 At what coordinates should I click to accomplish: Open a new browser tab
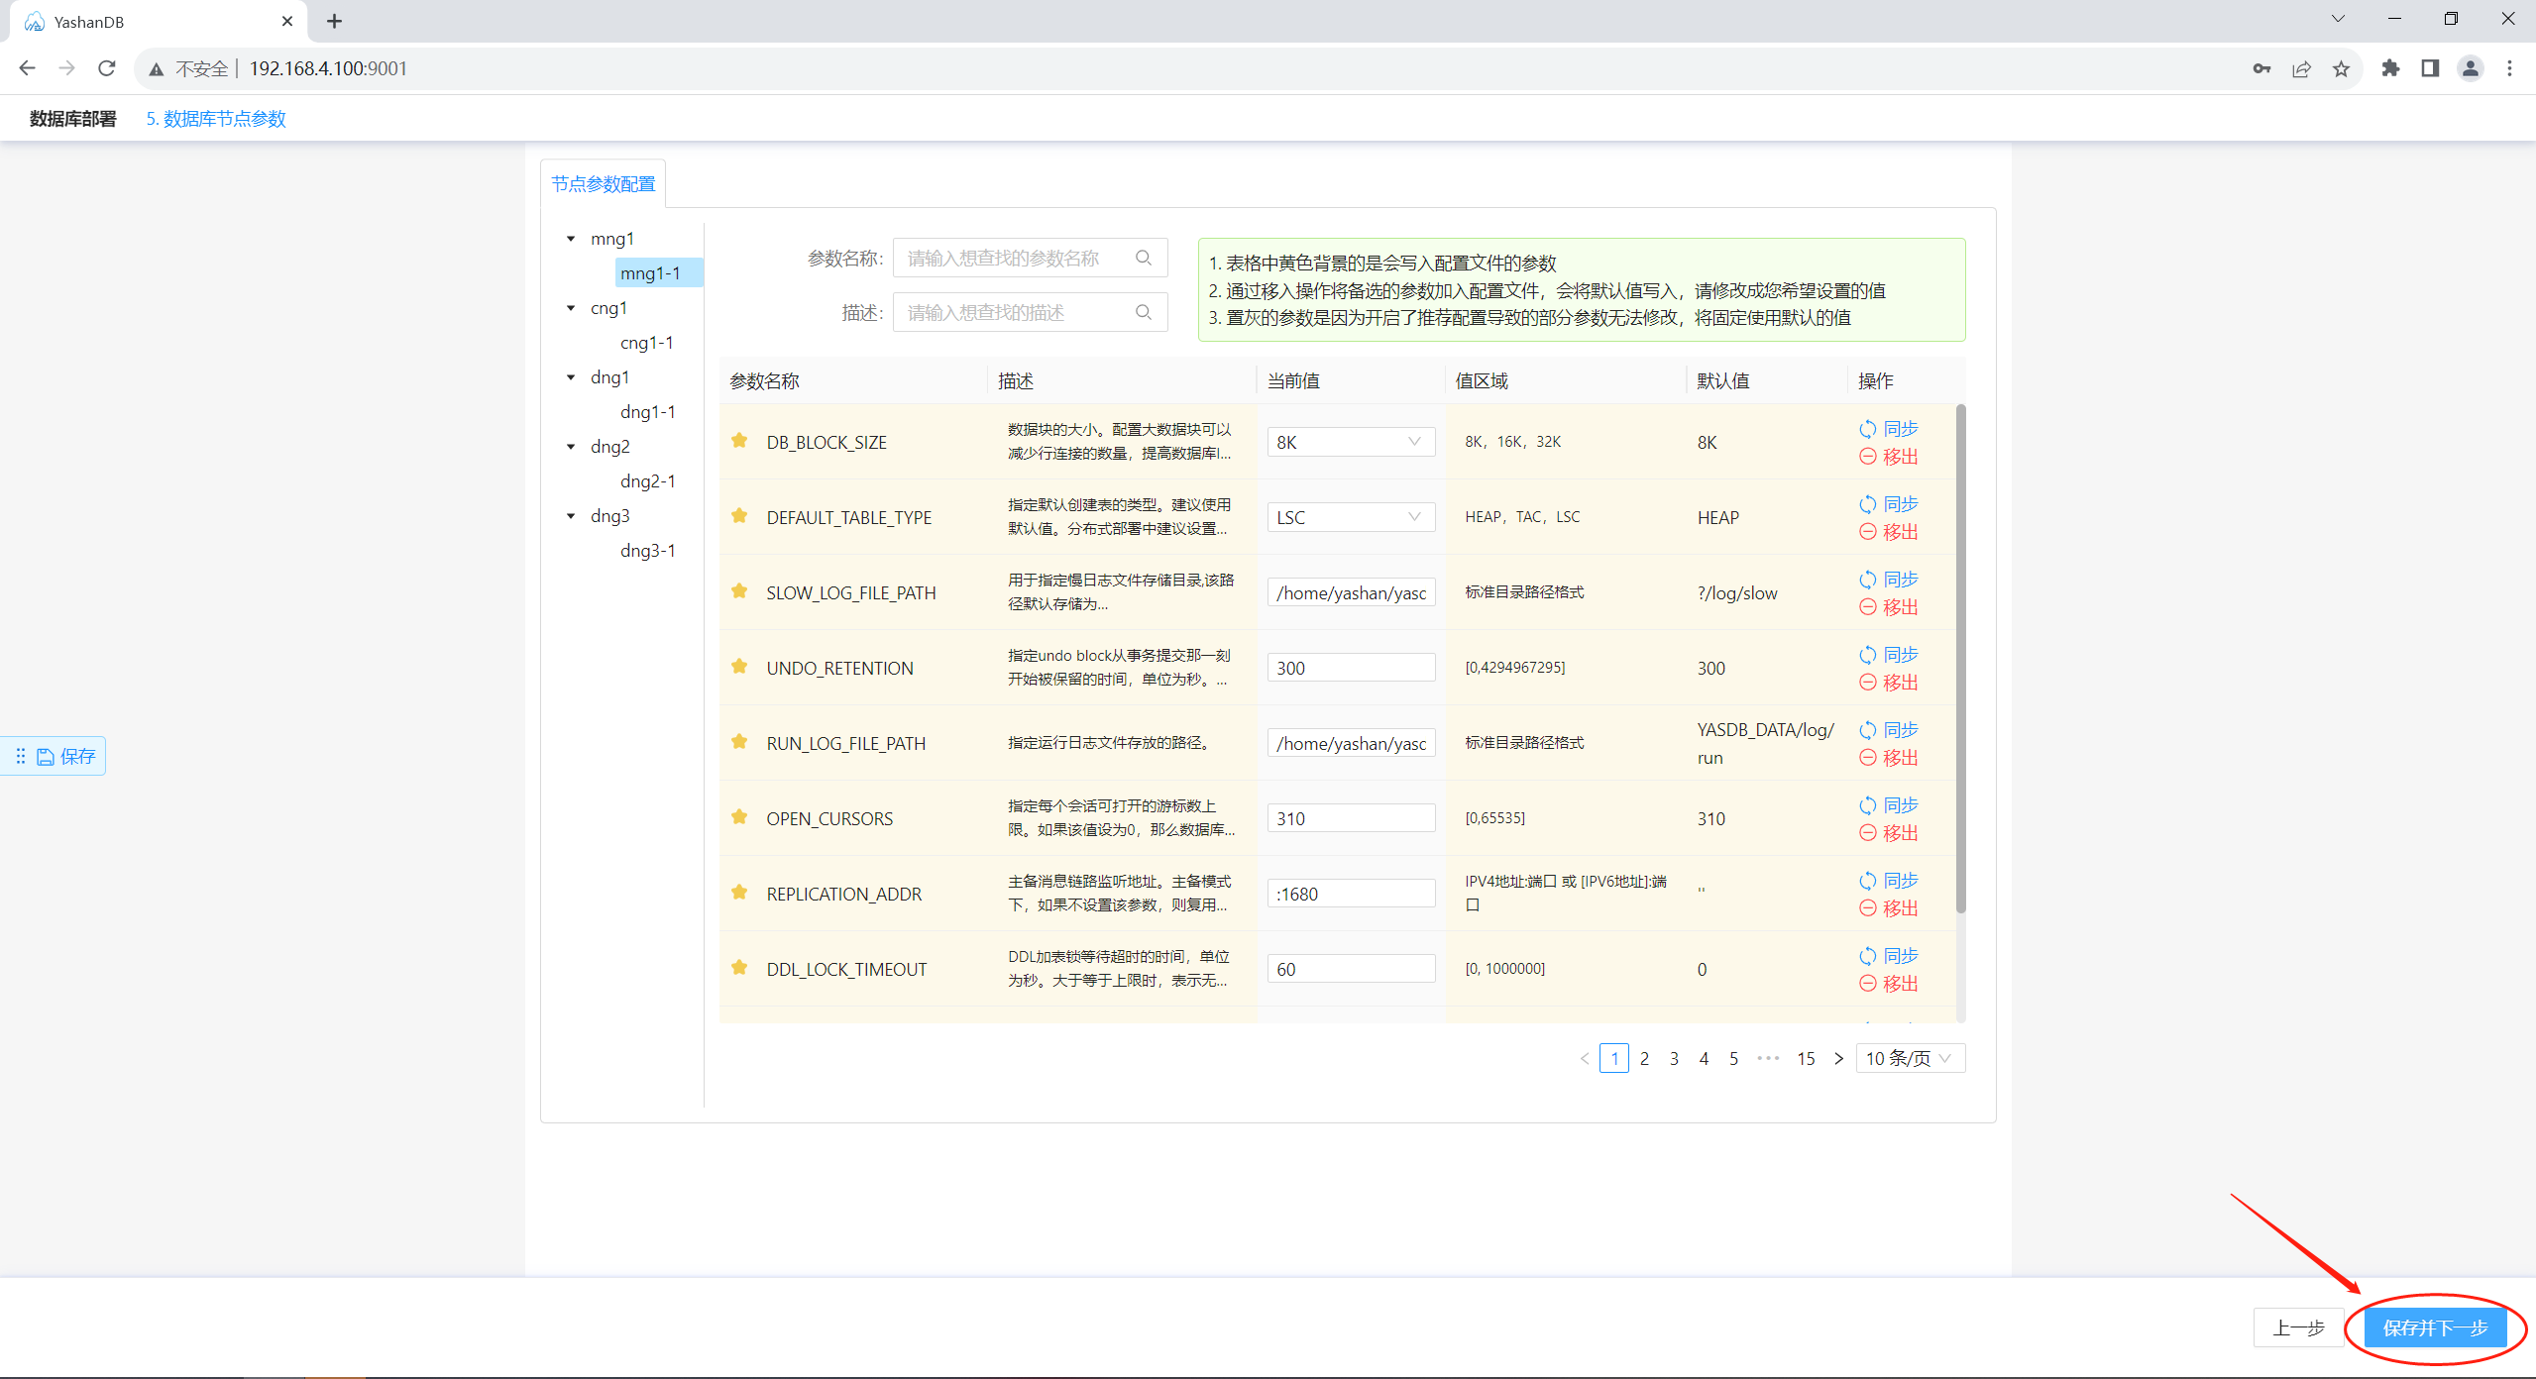(x=335, y=21)
